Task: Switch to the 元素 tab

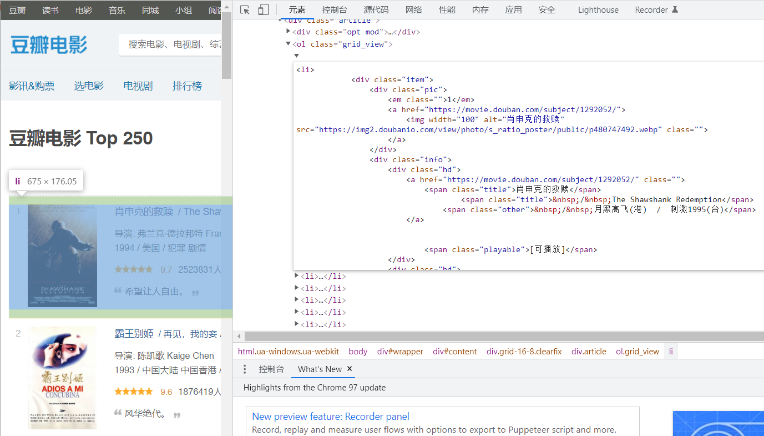Action: click(x=297, y=9)
